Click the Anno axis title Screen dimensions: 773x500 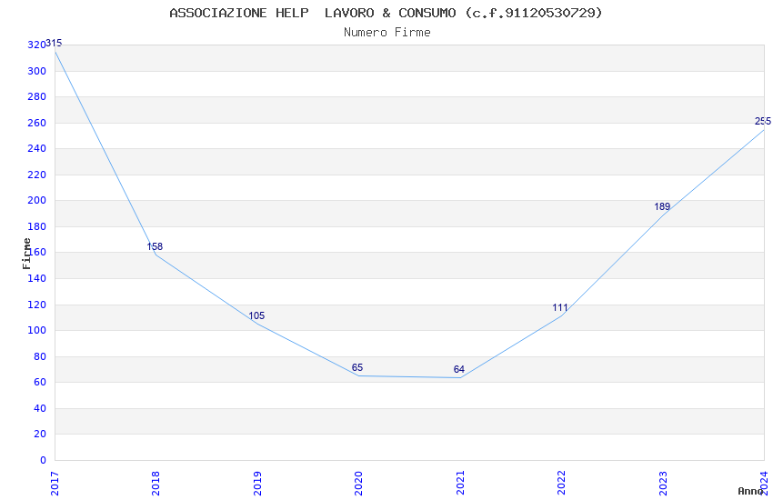coord(750,491)
